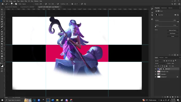The width and height of the screenshot is (181, 102).
Task: Open the File menu
Action: point(4,1)
